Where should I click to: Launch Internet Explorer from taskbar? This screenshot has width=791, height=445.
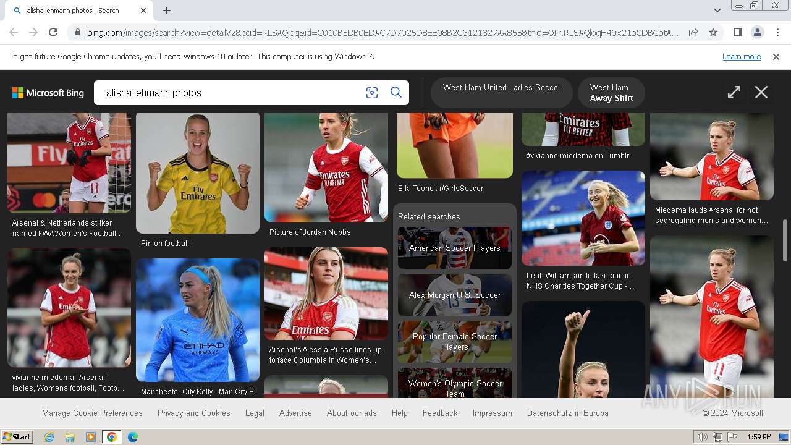click(49, 437)
